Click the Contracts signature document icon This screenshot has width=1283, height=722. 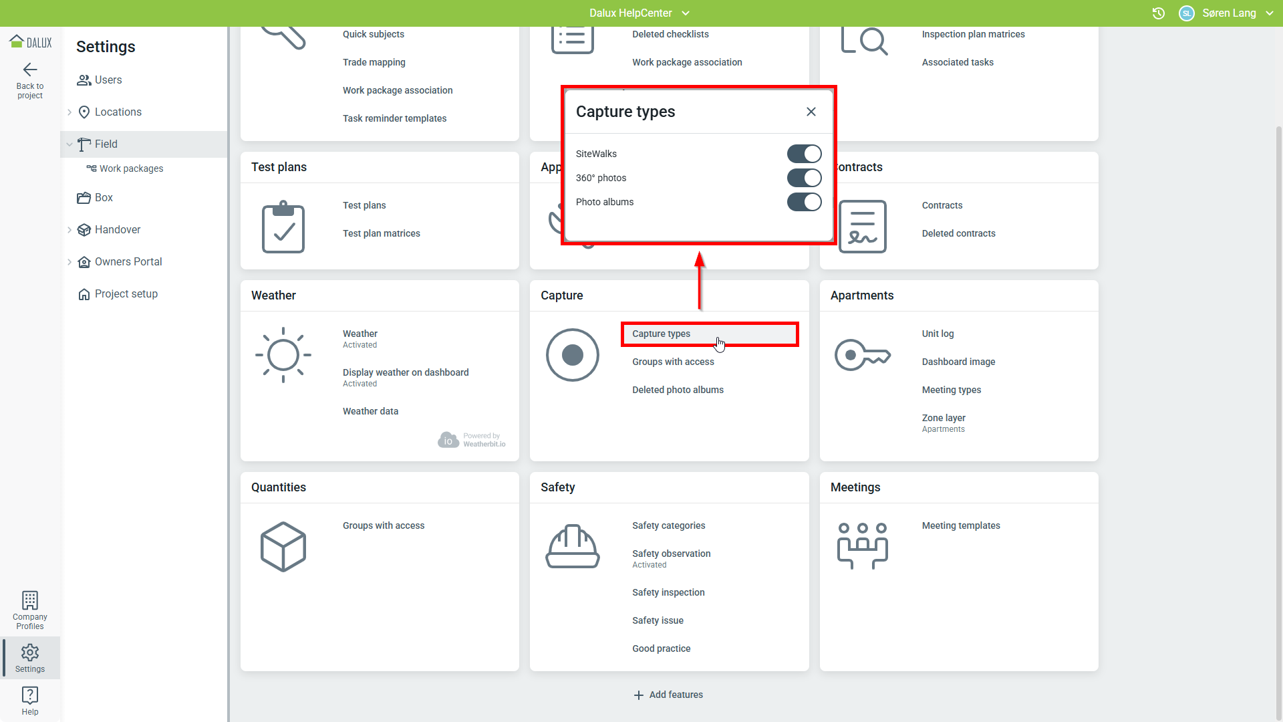(x=863, y=227)
